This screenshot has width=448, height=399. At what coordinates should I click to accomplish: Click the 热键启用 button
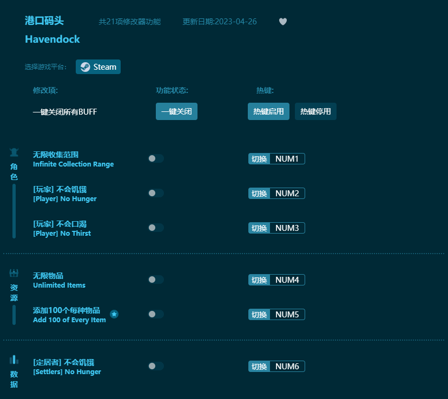[268, 111]
